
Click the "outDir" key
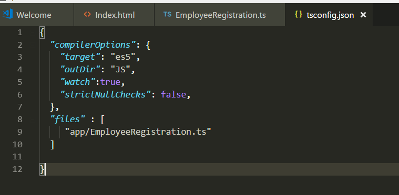(80, 70)
